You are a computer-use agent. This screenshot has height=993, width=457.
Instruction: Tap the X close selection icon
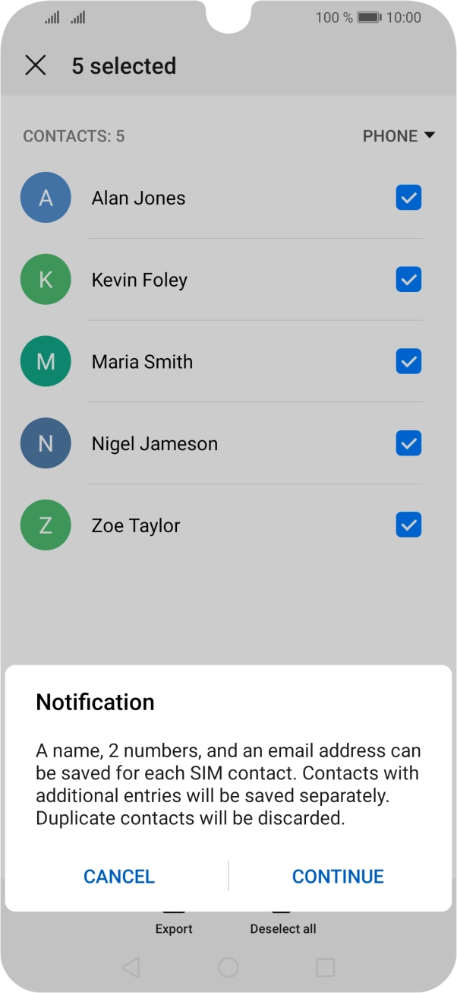coord(36,65)
